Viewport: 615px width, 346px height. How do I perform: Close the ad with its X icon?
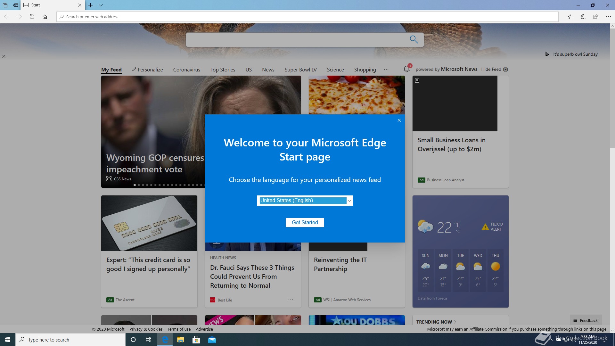coord(417,80)
